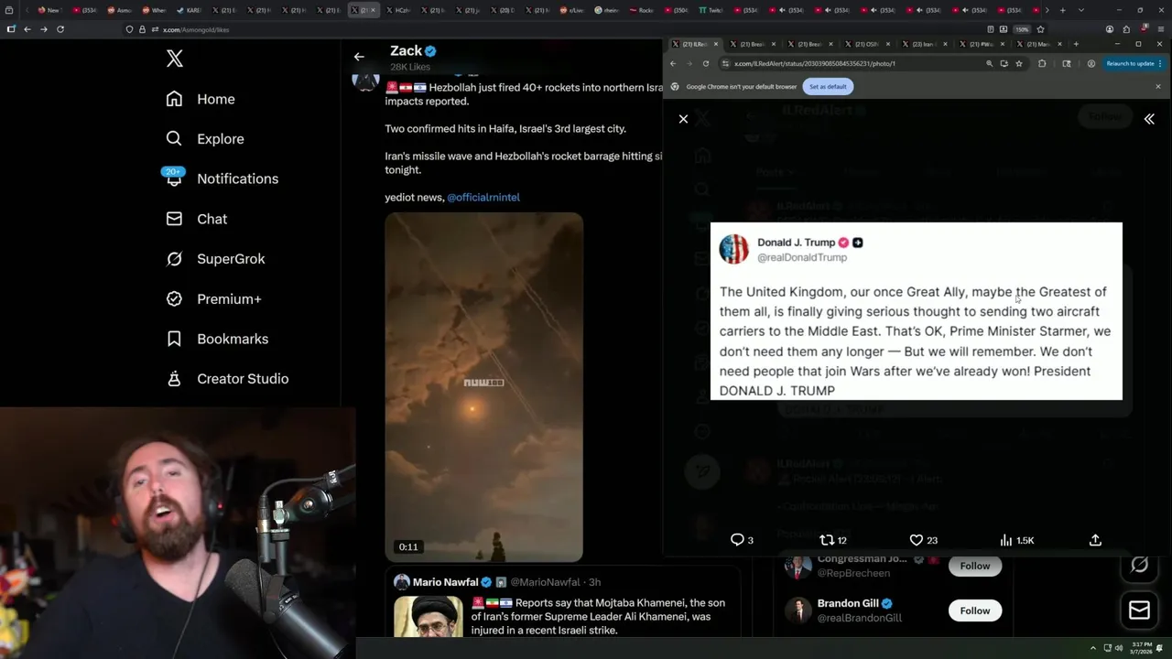The image size is (1172, 659).
Task: Click the Home house icon
Action: click(x=174, y=99)
